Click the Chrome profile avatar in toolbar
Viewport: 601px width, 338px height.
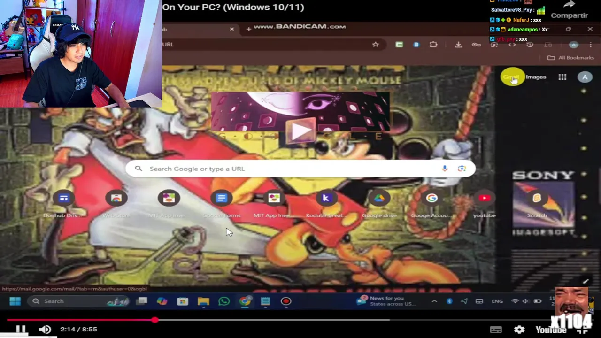coord(574,44)
